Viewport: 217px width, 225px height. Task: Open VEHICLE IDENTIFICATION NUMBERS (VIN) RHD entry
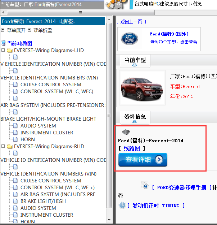point(48,174)
